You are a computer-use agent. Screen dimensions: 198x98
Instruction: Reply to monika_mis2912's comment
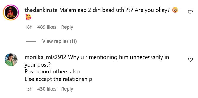tap(67, 89)
